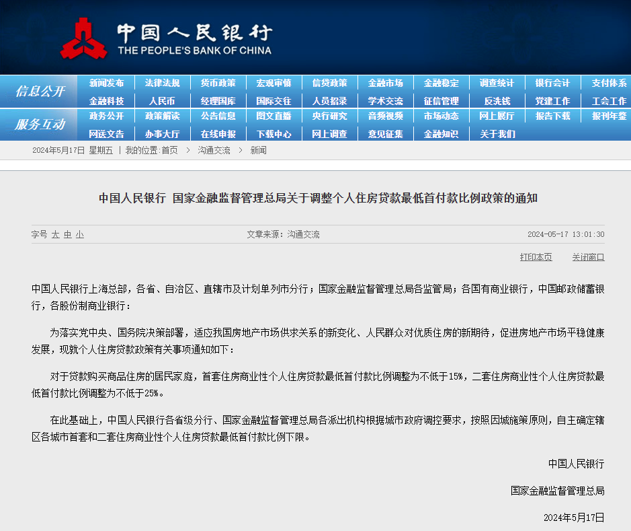Go to 政策解读 page
The width and height of the screenshot is (631, 531).
tap(162, 116)
